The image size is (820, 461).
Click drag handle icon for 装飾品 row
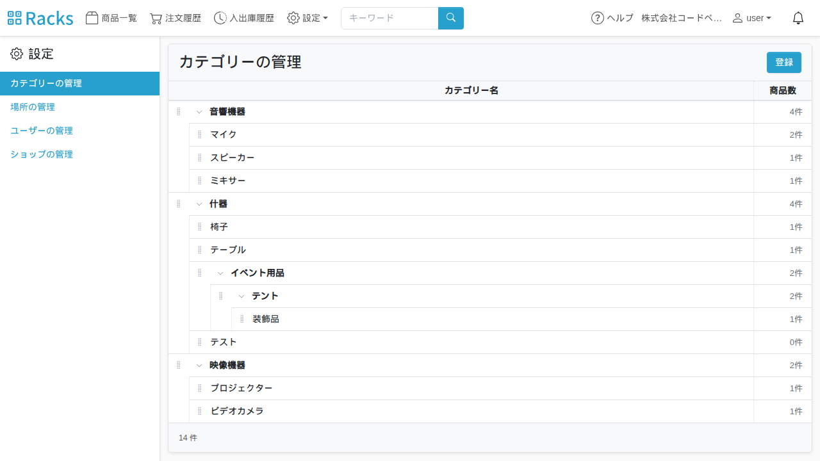point(242,319)
